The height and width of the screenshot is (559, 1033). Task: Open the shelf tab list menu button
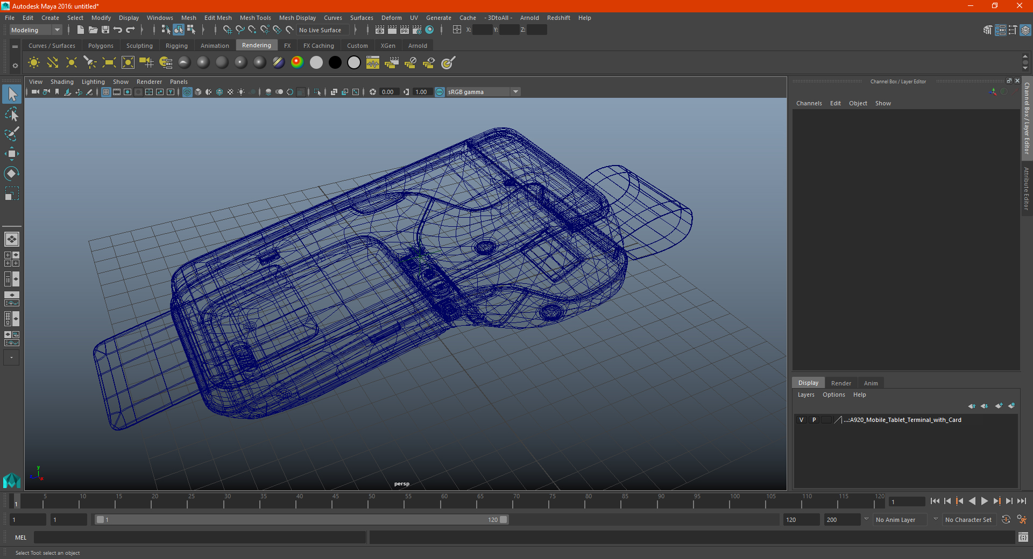point(15,47)
